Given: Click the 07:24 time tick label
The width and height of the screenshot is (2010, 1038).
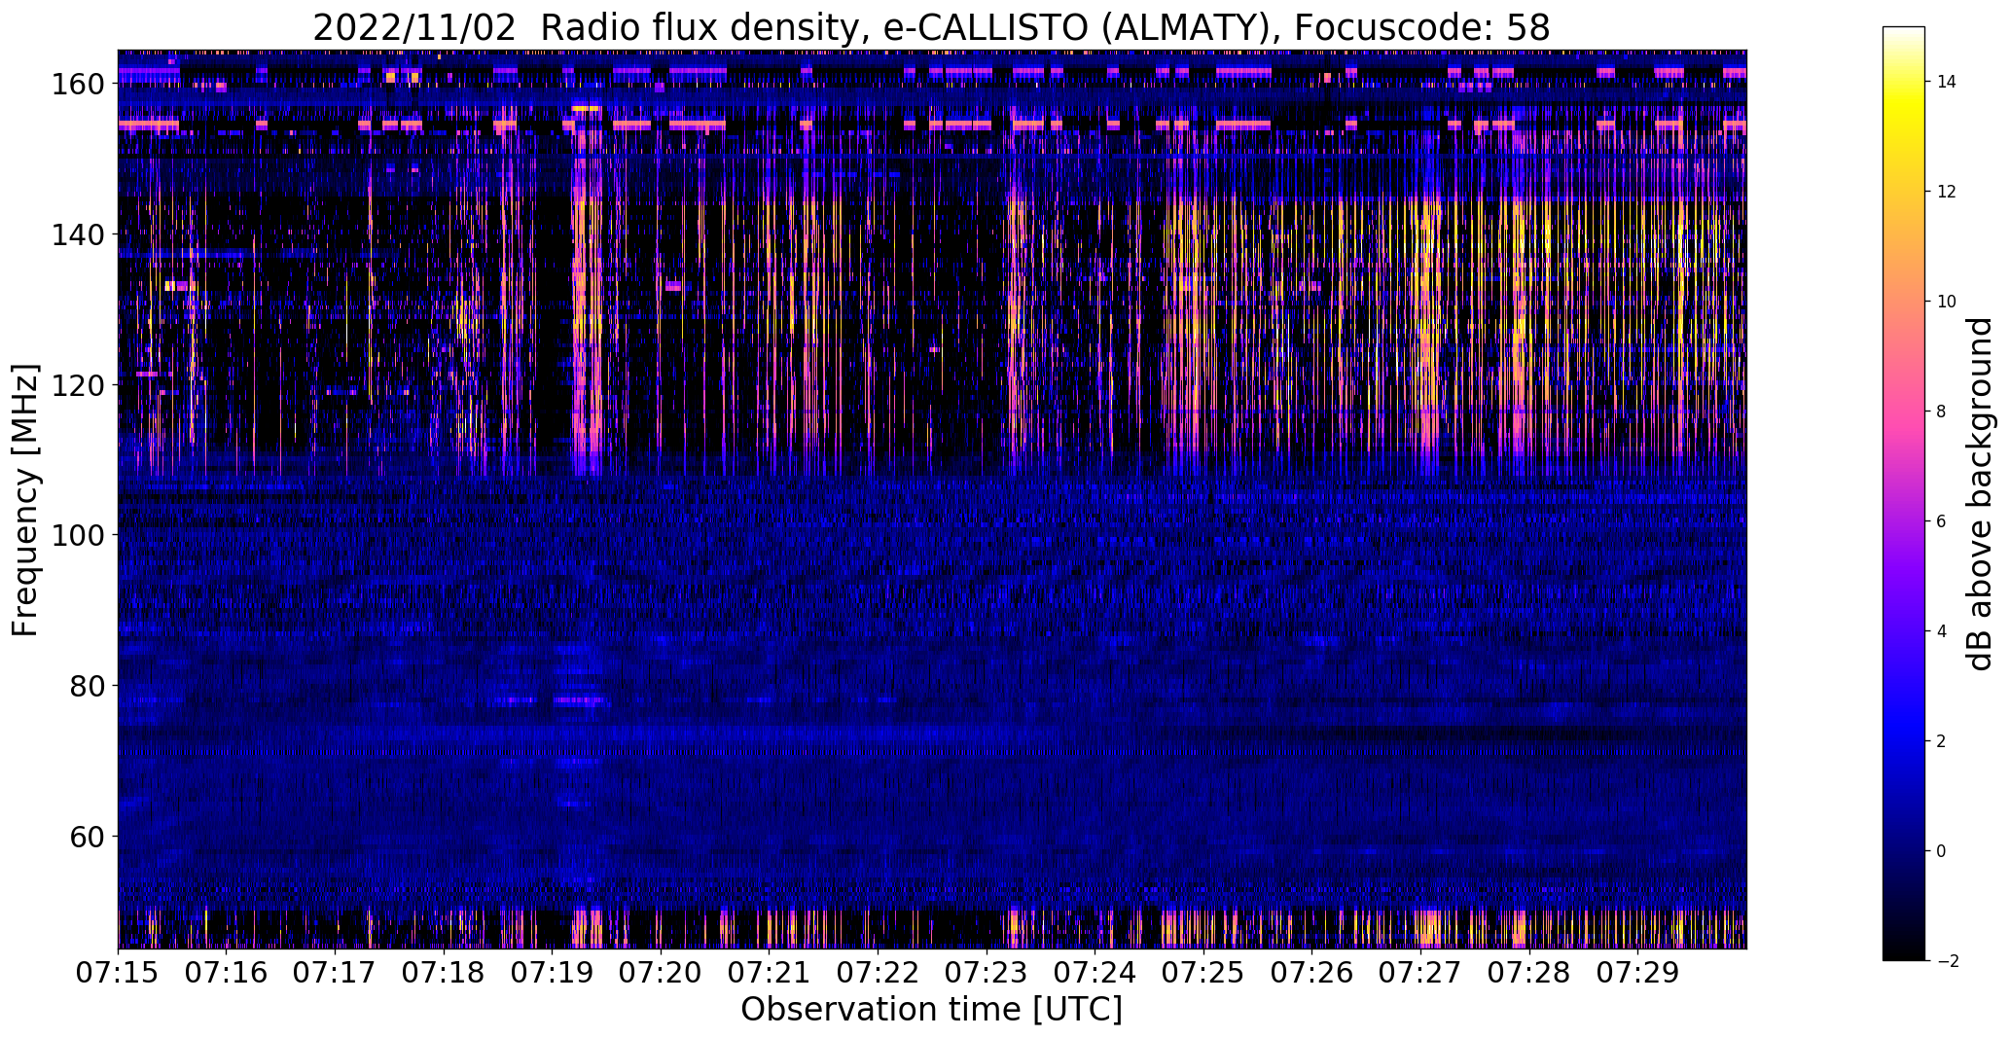Looking at the screenshot, I should [x=1095, y=972].
